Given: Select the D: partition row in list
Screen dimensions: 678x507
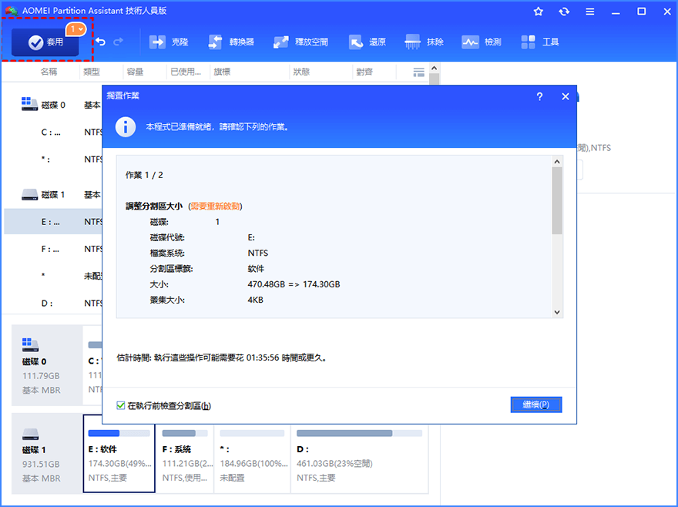Looking at the screenshot, I should 53,303.
